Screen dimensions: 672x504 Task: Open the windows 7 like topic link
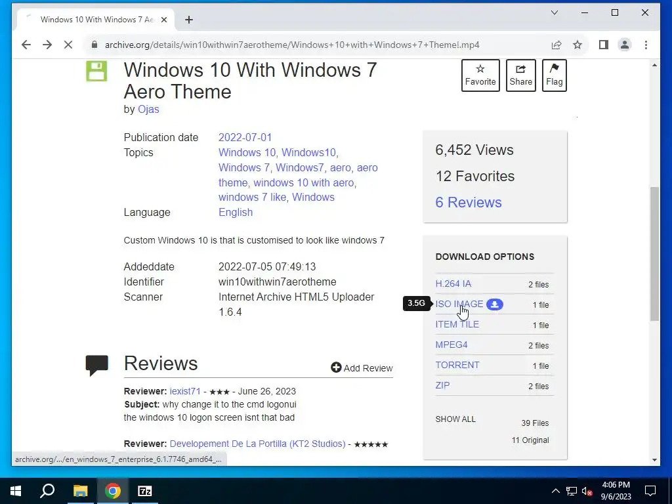coord(253,197)
